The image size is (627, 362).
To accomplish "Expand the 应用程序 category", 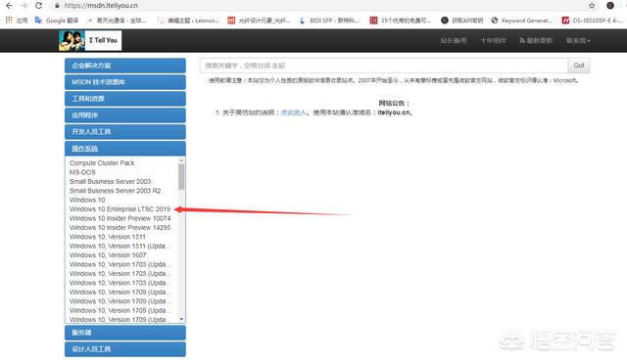I will (x=125, y=115).
